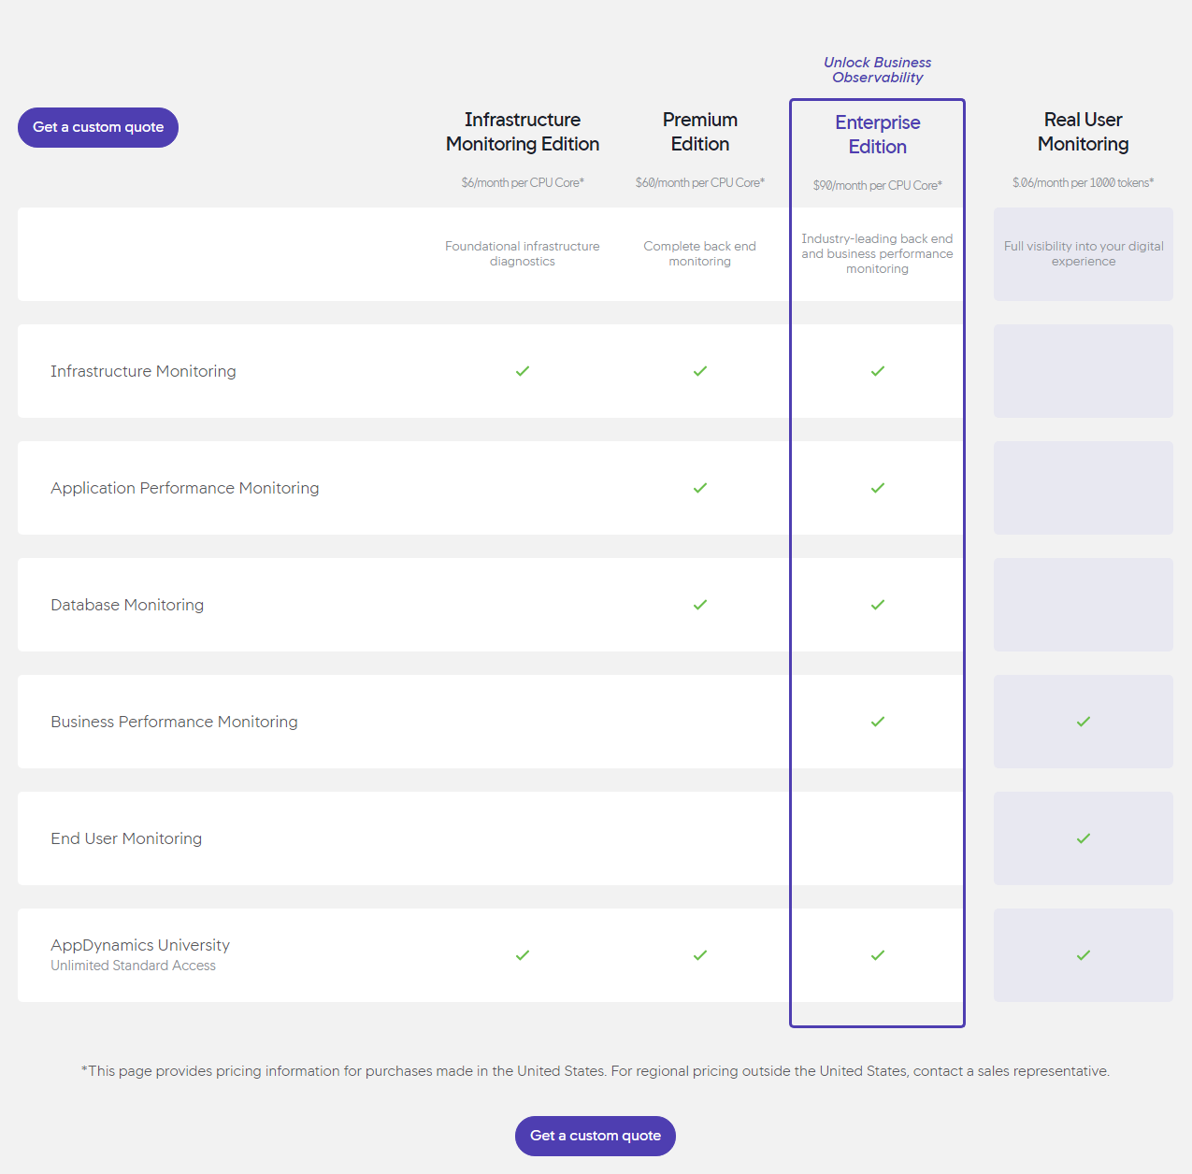Click Business Performance Monitoring checkmark under Enterprise Edition

click(878, 722)
